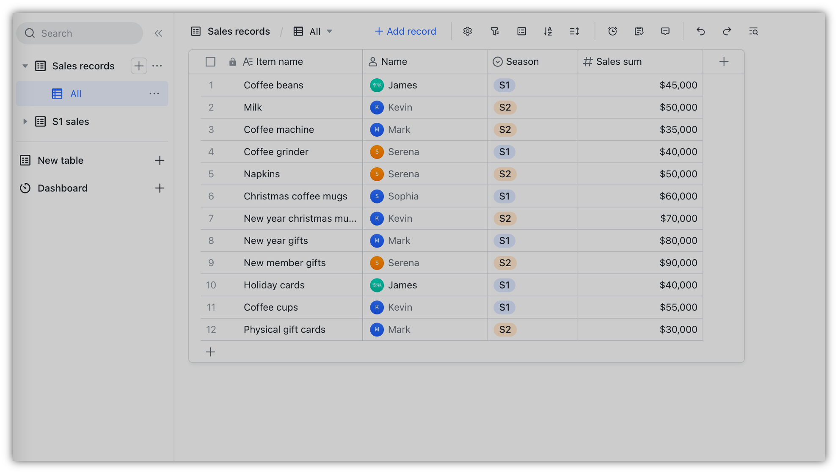The image size is (838, 474).
Task: Click the Sales records menu item
Action: [x=83, y=66]
